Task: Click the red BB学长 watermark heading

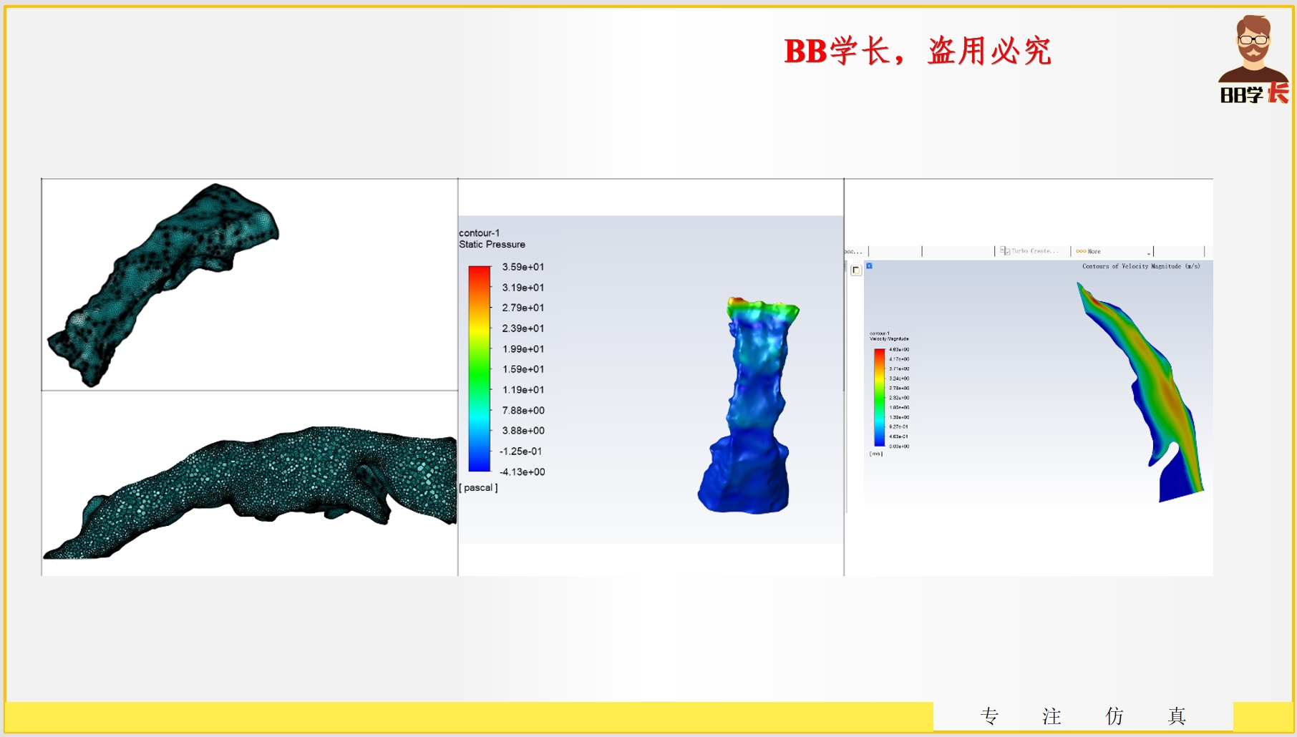Action: [917, 52]
